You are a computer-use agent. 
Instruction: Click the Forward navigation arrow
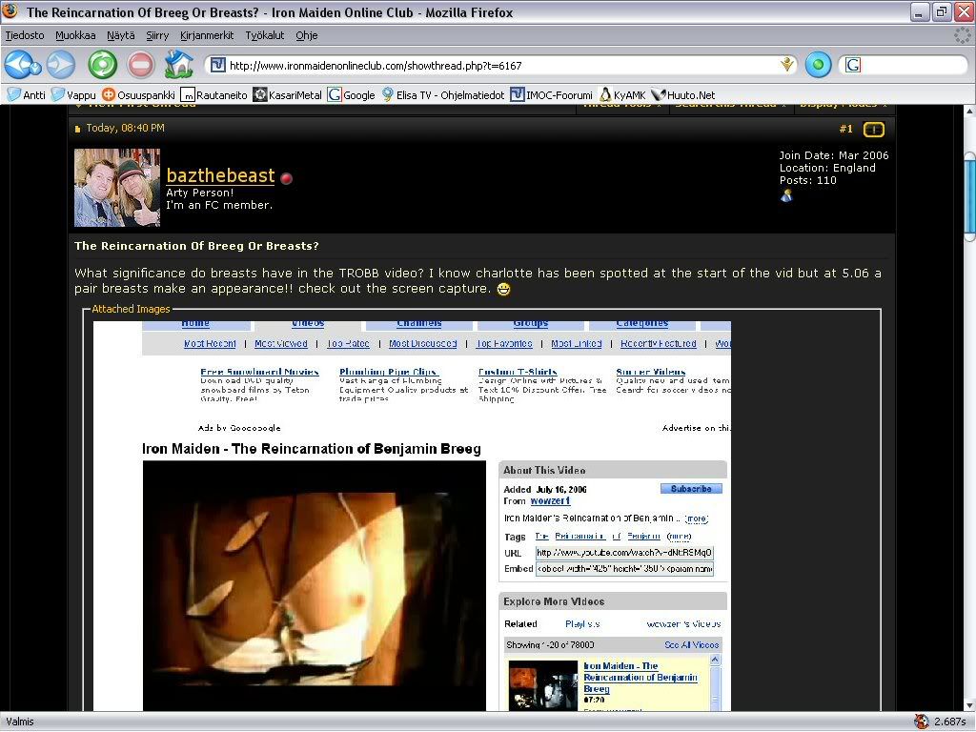coord(61,65)
